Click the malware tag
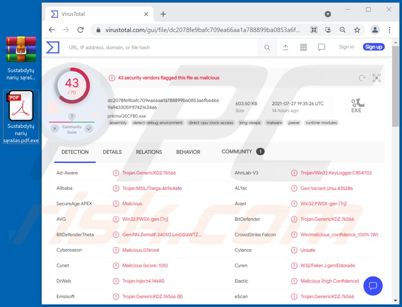Viewport: 402px width, 307px height. (x=274, y=123)
